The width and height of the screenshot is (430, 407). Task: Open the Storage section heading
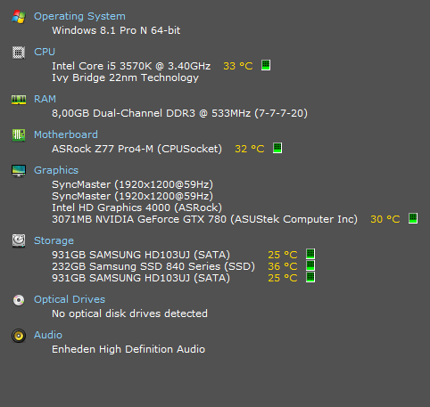(x=54, y=240)
